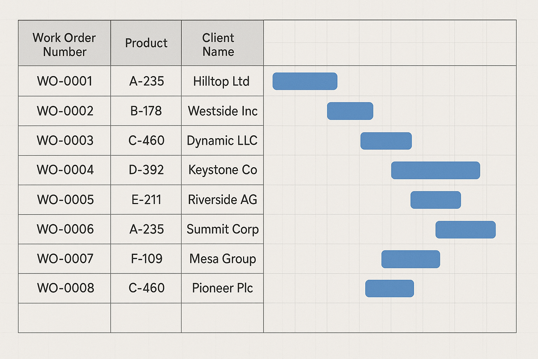This screenshot has height=359, width=538.
Task: Select the Product column header
Action: point(146,43)
